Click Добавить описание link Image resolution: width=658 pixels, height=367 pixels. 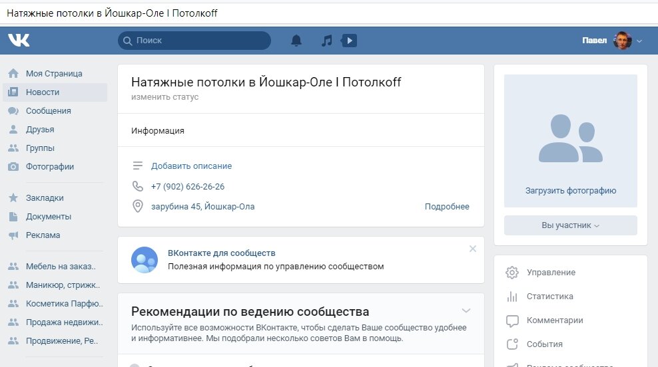click(191, 166)
